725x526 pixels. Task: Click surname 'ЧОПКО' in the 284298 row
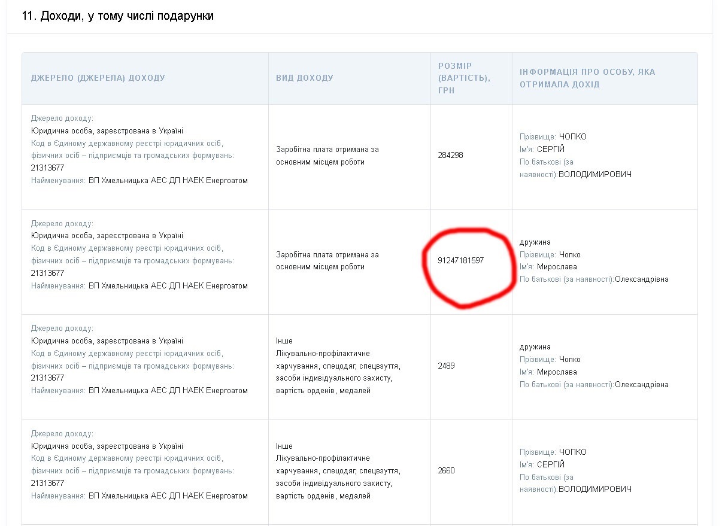tap(573, 137)
